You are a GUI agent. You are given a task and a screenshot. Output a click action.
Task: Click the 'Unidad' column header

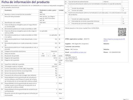click(61, 10)
